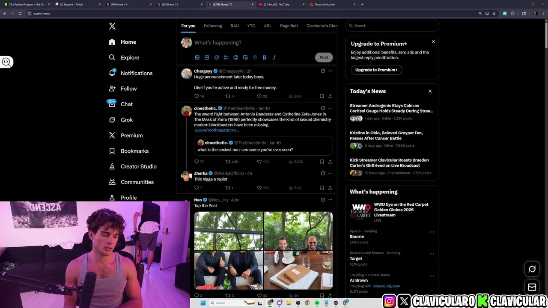Open the floating messages envelope button
Image resolution: width=548 pixels, height=308 pixels.
532,287
